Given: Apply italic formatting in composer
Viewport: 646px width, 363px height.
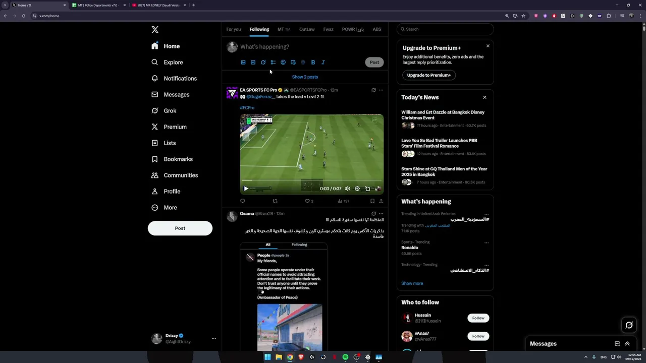Looking at the screenshot, I should 323,63.
